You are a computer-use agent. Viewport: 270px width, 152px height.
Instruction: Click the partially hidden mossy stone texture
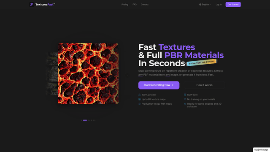52,73
